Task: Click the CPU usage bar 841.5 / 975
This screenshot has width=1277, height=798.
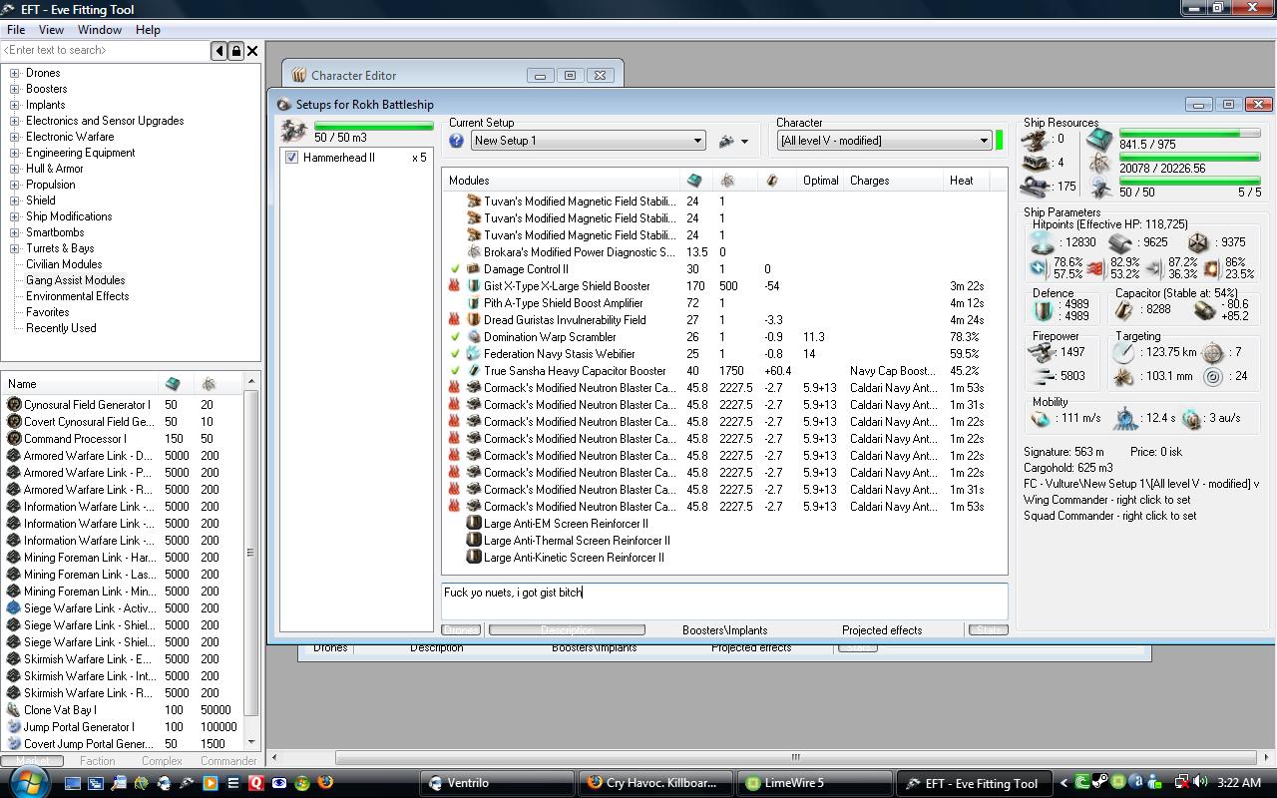Action: 1189,132
